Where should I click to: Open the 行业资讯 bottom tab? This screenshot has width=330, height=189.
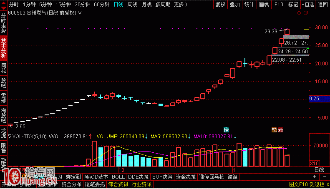(x=141, y=184)
